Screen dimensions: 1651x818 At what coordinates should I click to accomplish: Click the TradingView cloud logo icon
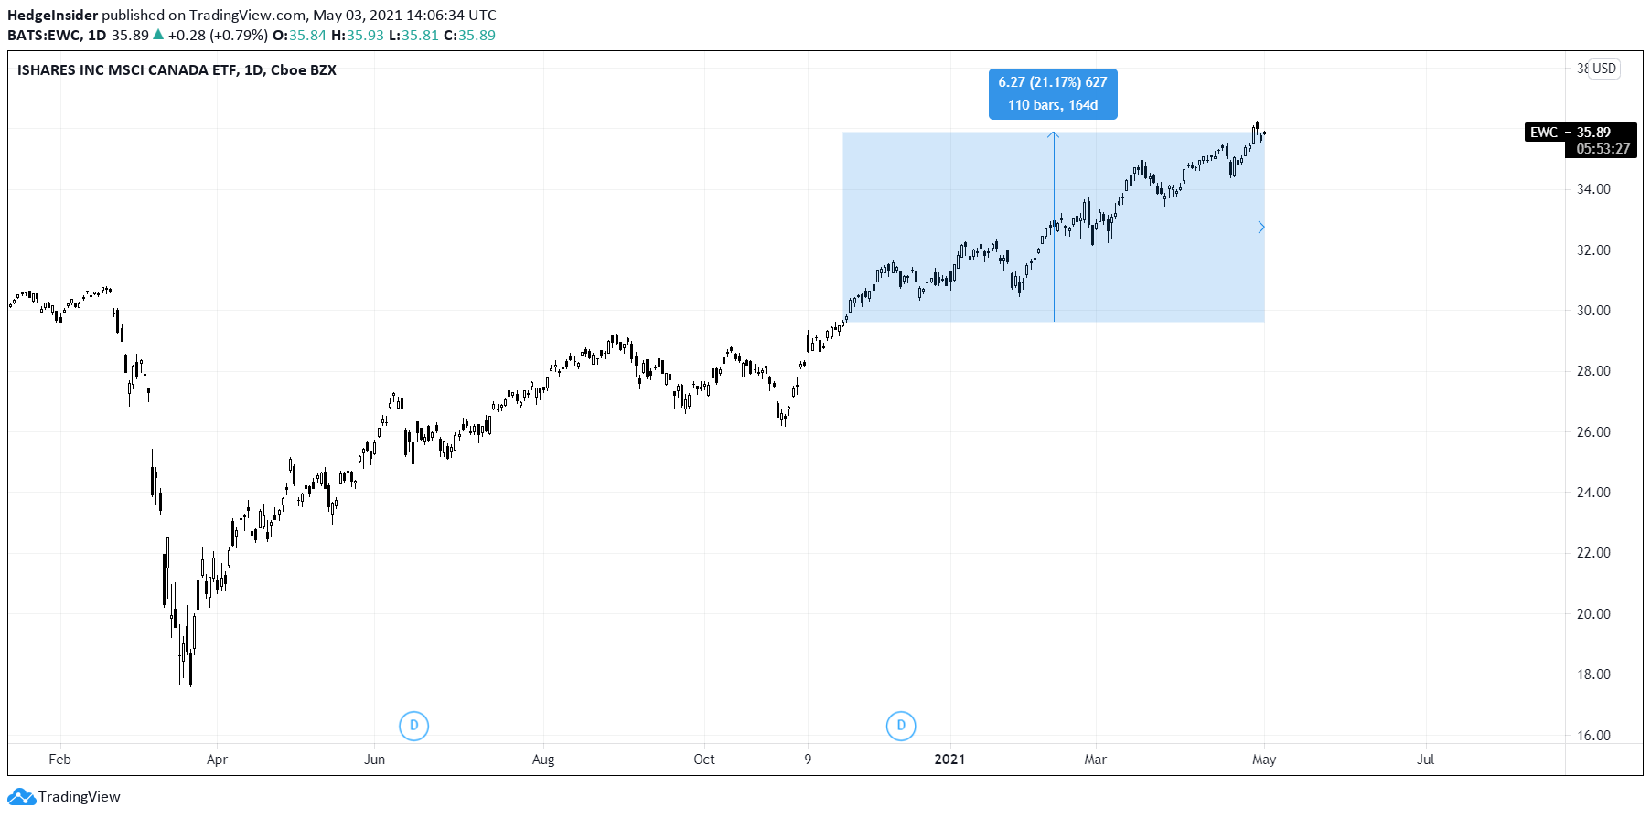tap(21, 797)
